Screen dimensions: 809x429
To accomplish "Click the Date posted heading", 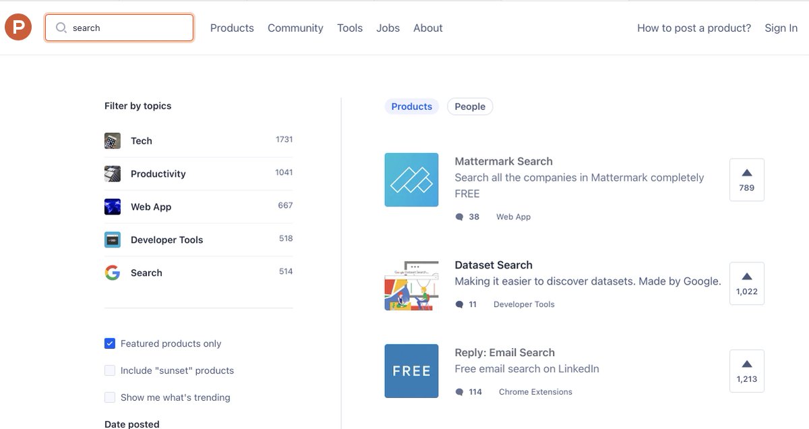I will point(132,424).
